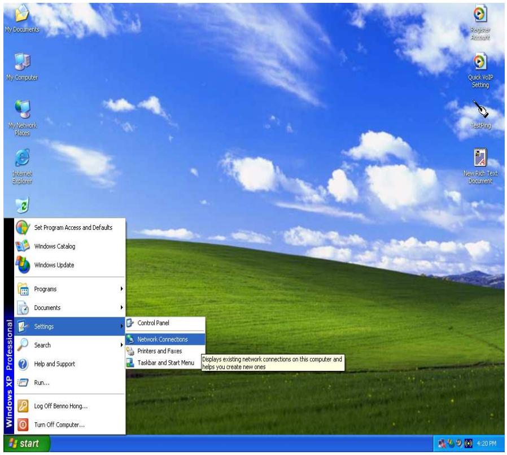Screen dimensions: 507x455
Task: Launch the TestPing desktop shortcut
Action: pos(481,115)
